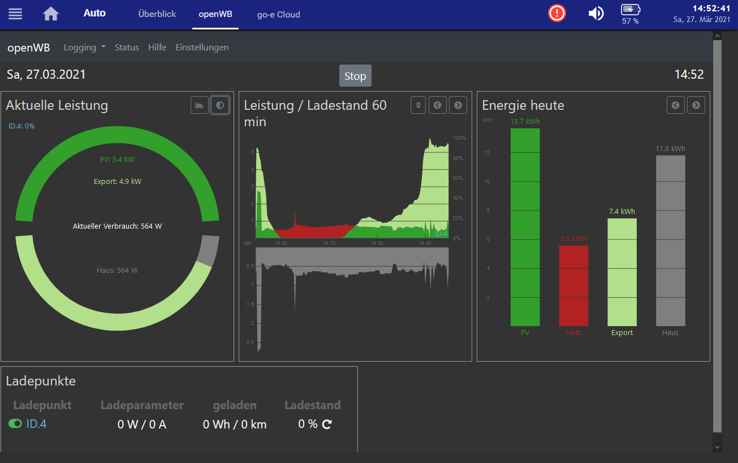The image size is (738, 463).
Task: Click the date Sa, 27.03.2021
Action: point(46,74)
